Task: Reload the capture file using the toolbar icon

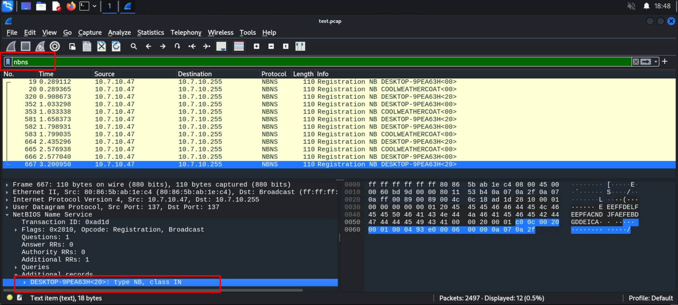Action: tap(116, 46)
